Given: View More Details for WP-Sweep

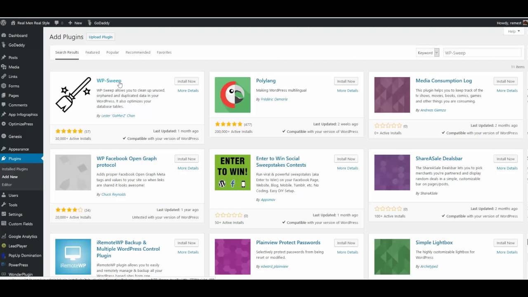Looking at the screenshot, I should 188,90.
